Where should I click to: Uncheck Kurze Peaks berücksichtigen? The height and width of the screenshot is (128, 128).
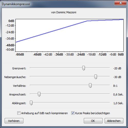pos(73,113)
